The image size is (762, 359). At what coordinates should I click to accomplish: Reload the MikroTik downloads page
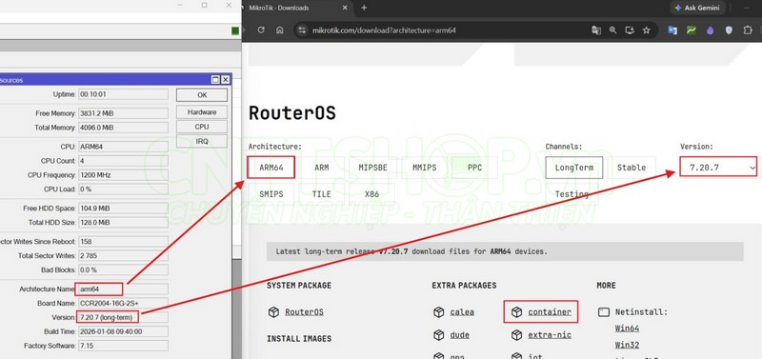tap(261, 30)
